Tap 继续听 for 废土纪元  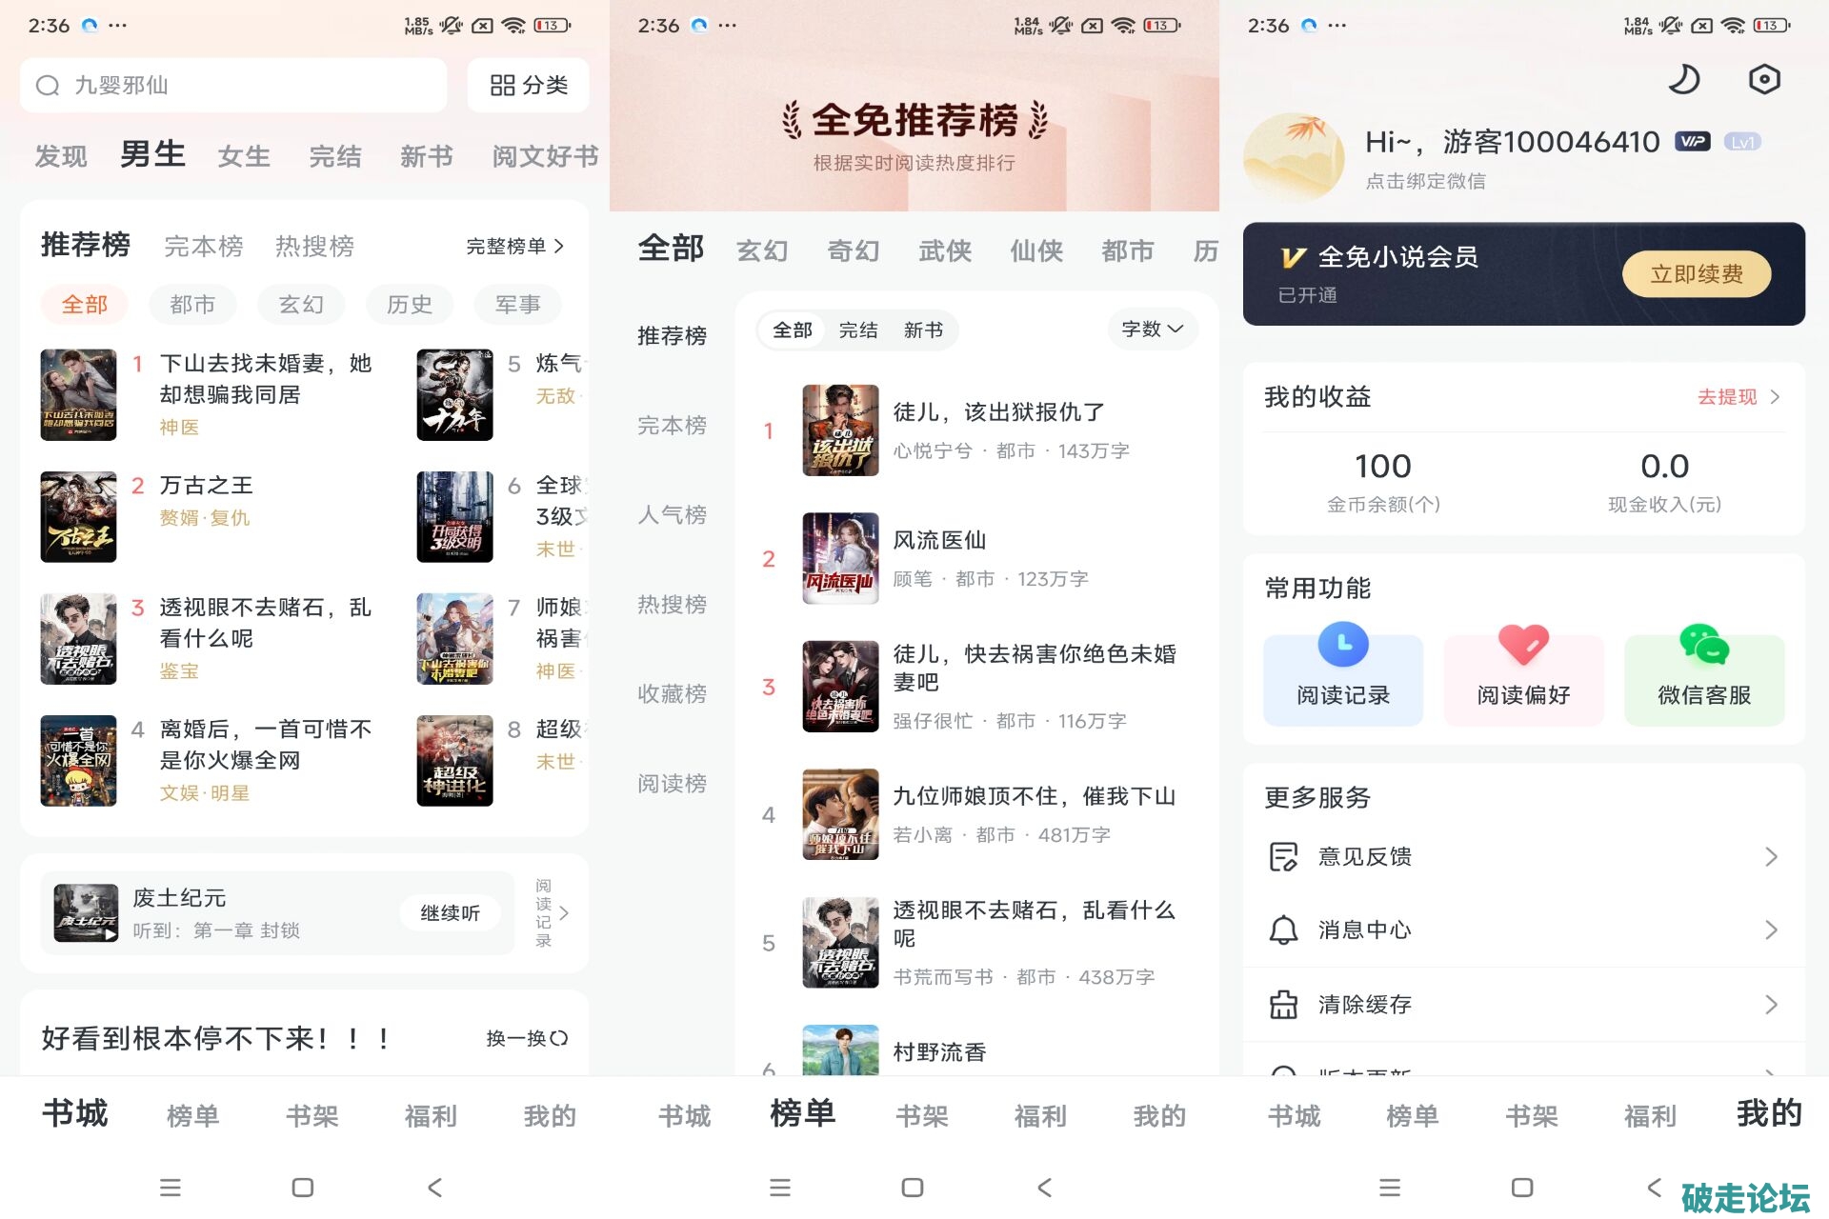[450, 913]
